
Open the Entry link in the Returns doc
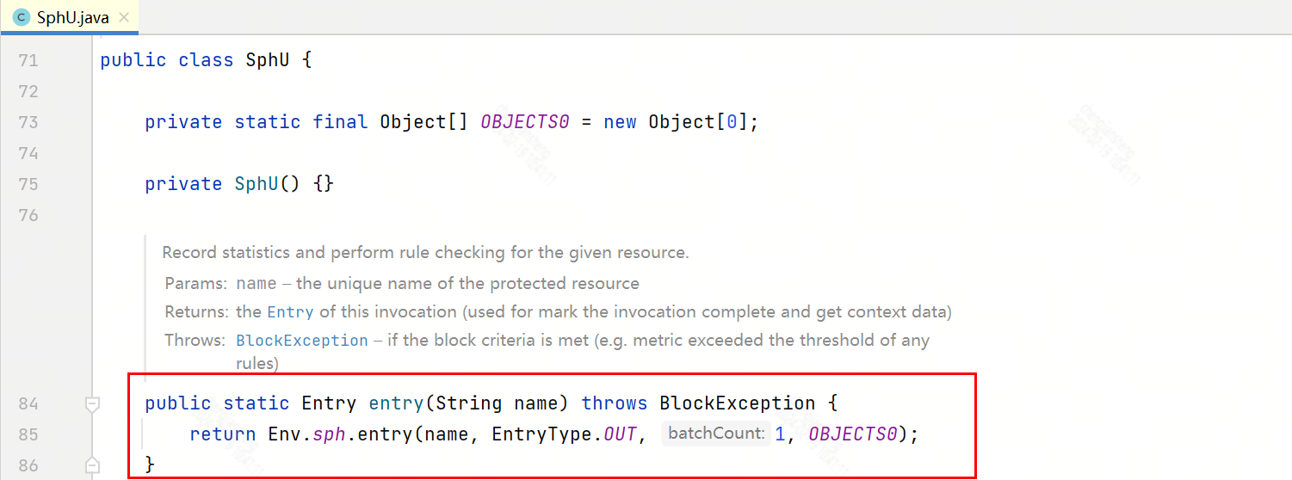pos(291,311)
